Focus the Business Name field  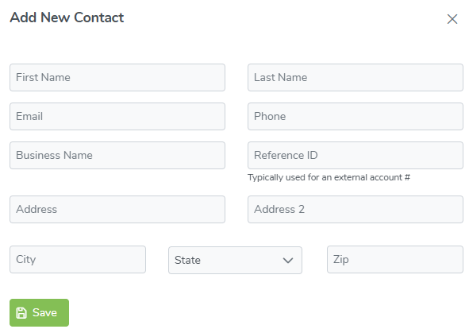click(117, 155)
